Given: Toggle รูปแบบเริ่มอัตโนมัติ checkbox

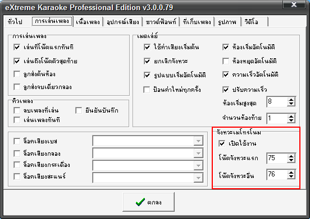Looking at the screenshot, I should point(147,75).
